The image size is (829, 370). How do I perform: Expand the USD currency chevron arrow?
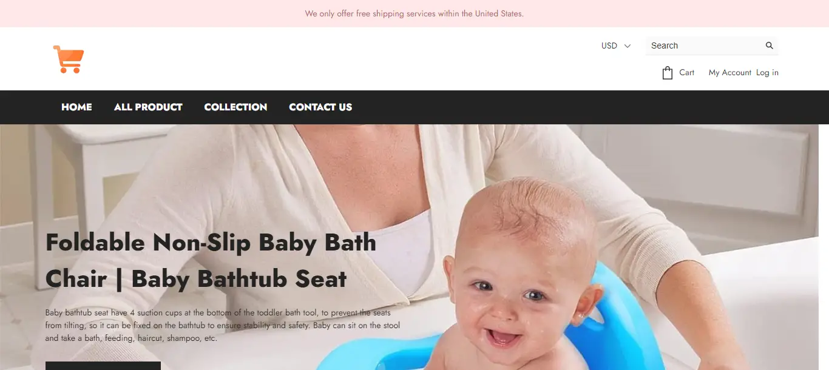click(628, 45)
